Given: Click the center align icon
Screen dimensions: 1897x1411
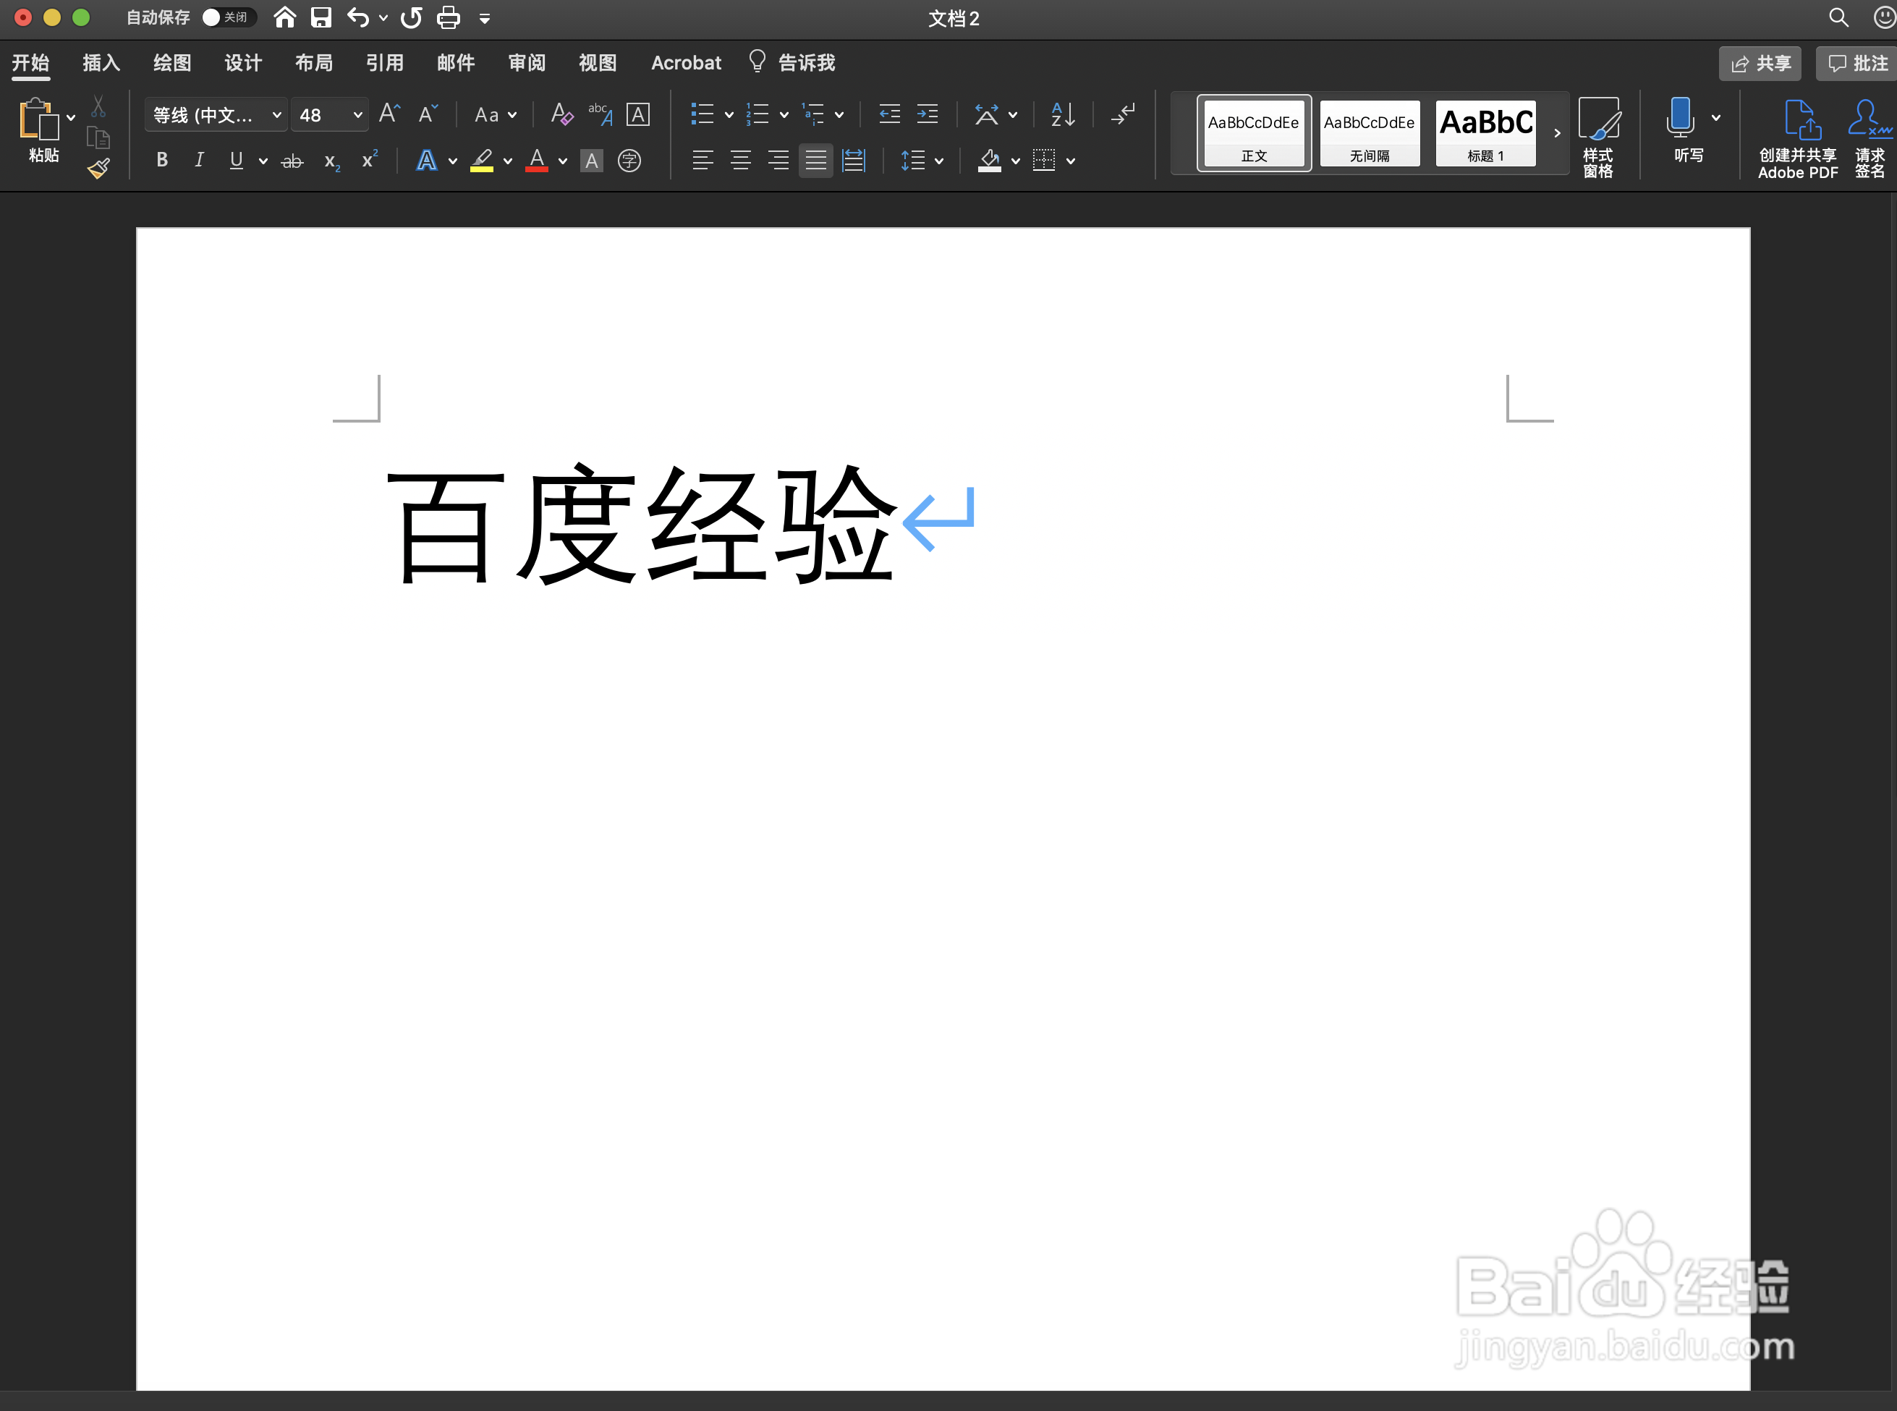Looking at the screenshot, I should tap(741, 161).
